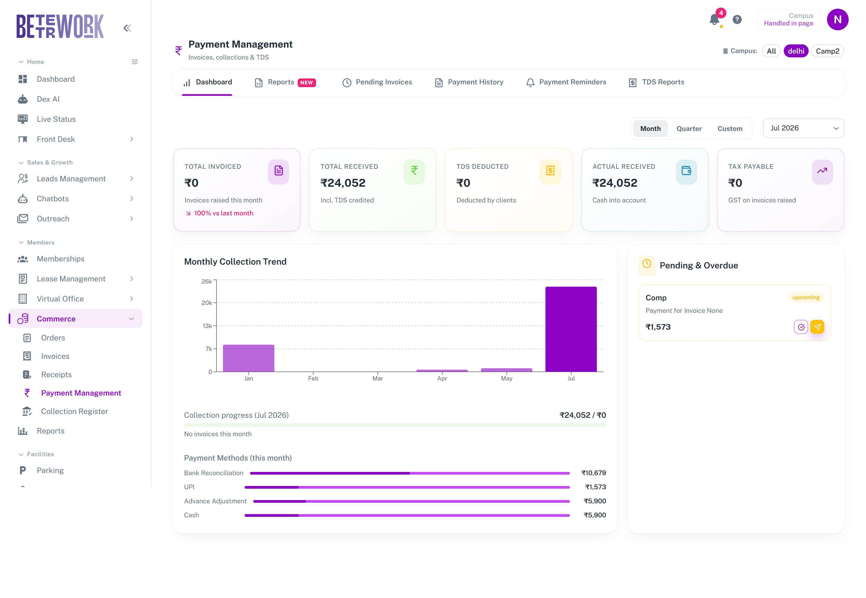Open Live Status in sidebar
Screen dimensions: 866x598
pyautogui.click(x=75, y=119)
